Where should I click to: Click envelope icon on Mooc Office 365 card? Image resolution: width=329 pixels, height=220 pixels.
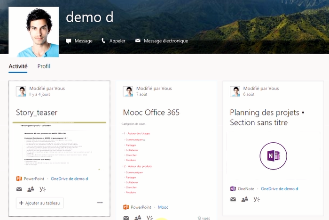coord(126,218)
